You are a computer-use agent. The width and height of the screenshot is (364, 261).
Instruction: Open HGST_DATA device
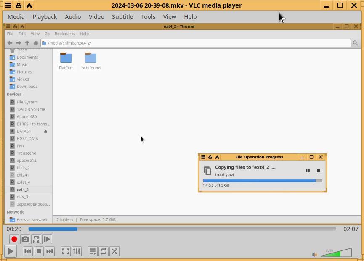point(27,139)
